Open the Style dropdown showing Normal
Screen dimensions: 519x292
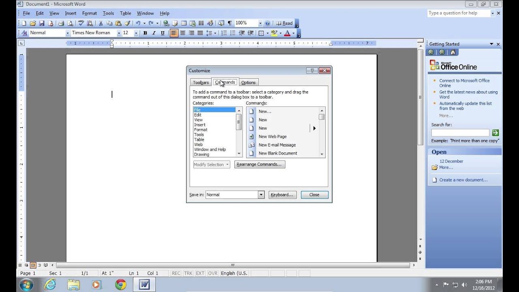click(68, 33)
